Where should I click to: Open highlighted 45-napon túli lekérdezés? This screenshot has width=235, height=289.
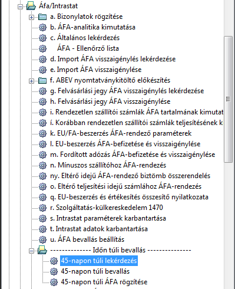click(x=99, y=261)
